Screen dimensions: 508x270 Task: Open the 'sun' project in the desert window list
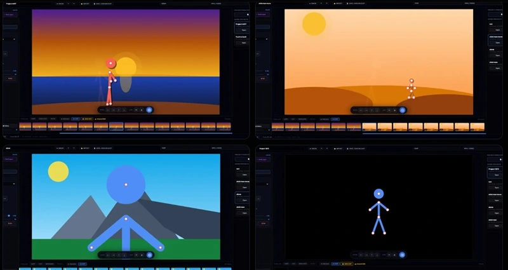tap(497, 30)
